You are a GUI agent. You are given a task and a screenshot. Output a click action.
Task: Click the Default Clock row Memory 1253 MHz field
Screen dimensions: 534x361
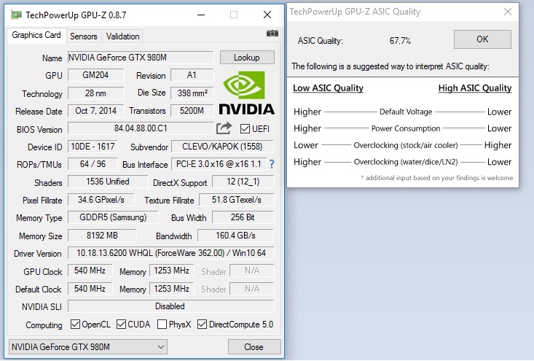click(172, 289)
